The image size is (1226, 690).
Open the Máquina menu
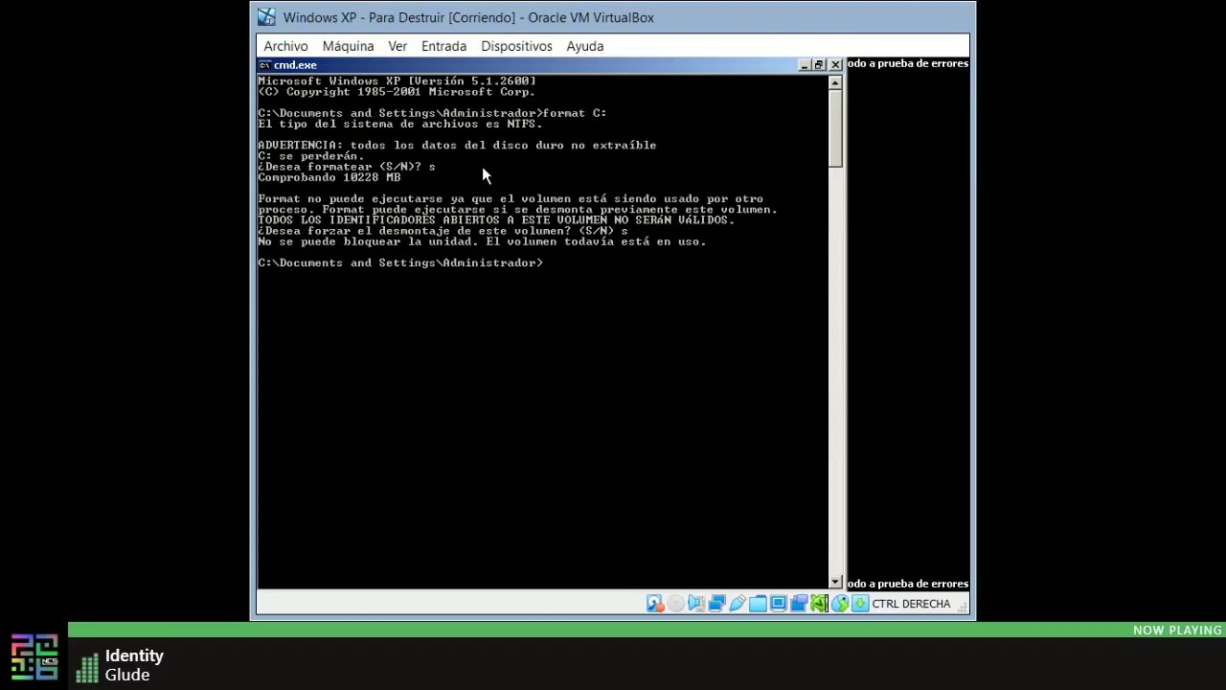point(348,46)
